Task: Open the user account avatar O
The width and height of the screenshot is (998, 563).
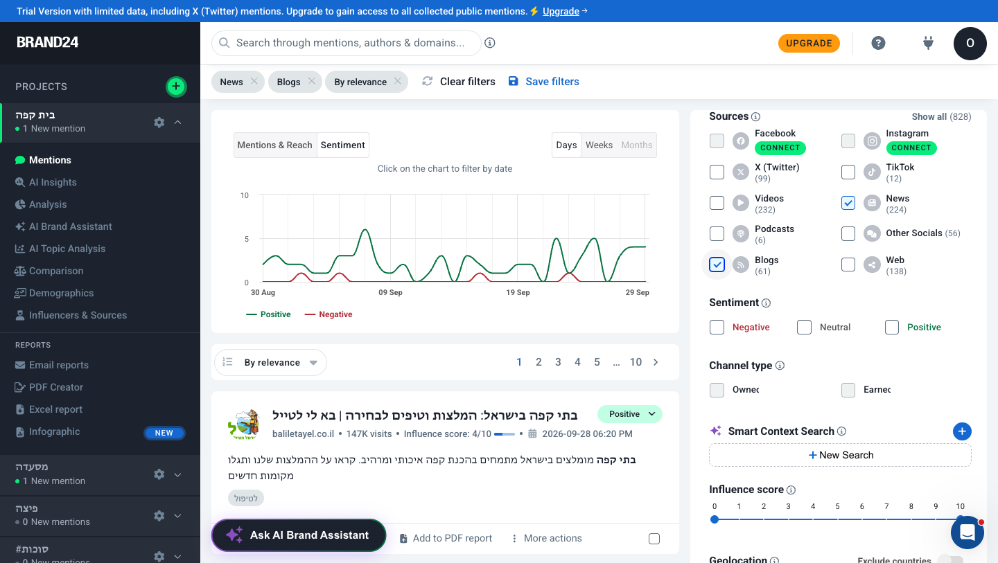Action: tap(970, 43)
